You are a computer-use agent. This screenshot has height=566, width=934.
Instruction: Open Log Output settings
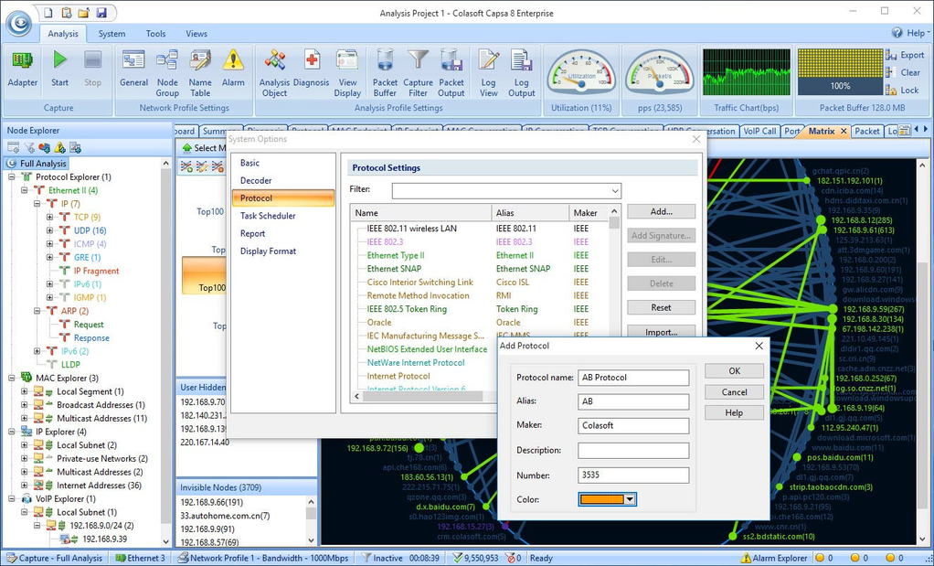point(521,74)
